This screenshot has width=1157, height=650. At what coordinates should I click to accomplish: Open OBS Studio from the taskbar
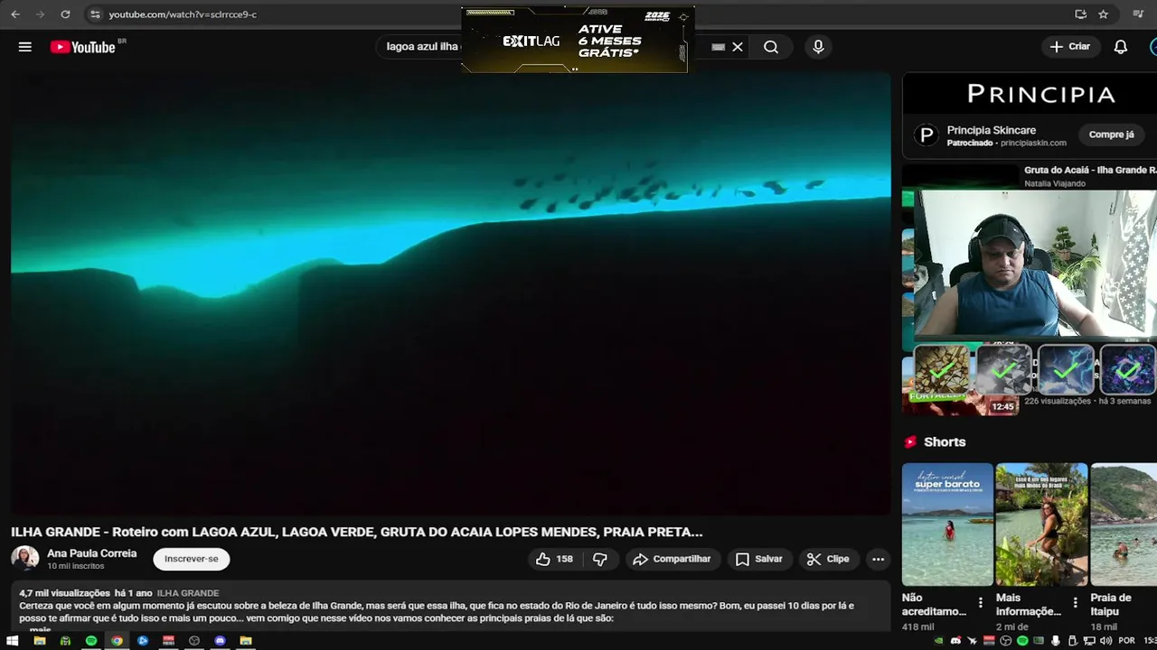click(x=194, y=641)
